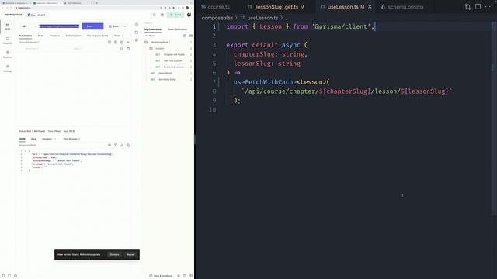Open the GET method dropdown
Screen dimensions: 497x279
pyautogui.click(x=27, y=26)
